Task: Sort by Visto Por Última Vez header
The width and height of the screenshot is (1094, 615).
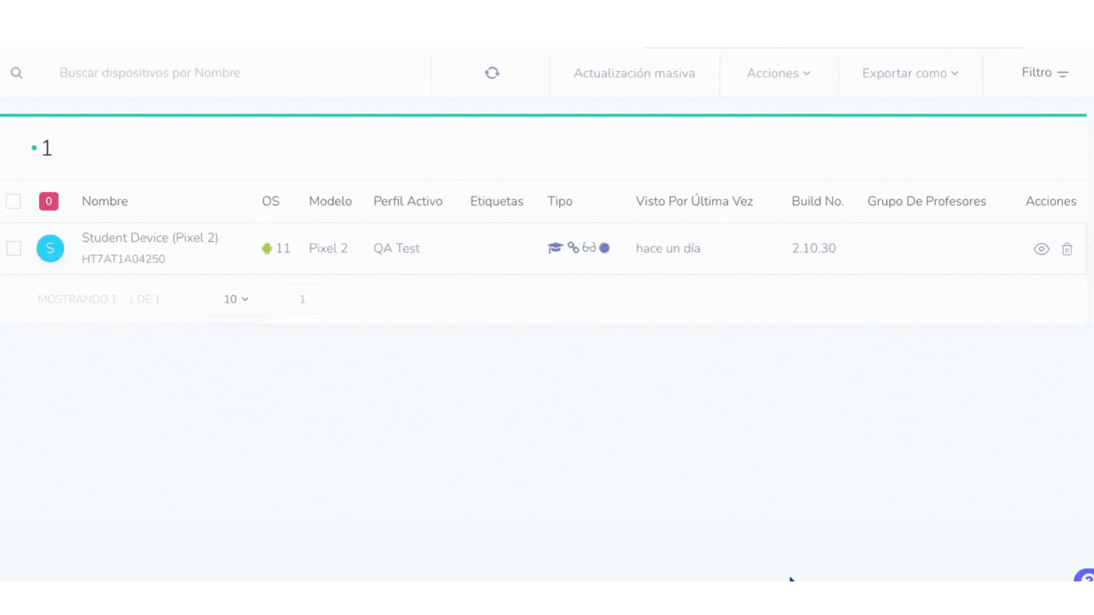Action: click(694, 201)
